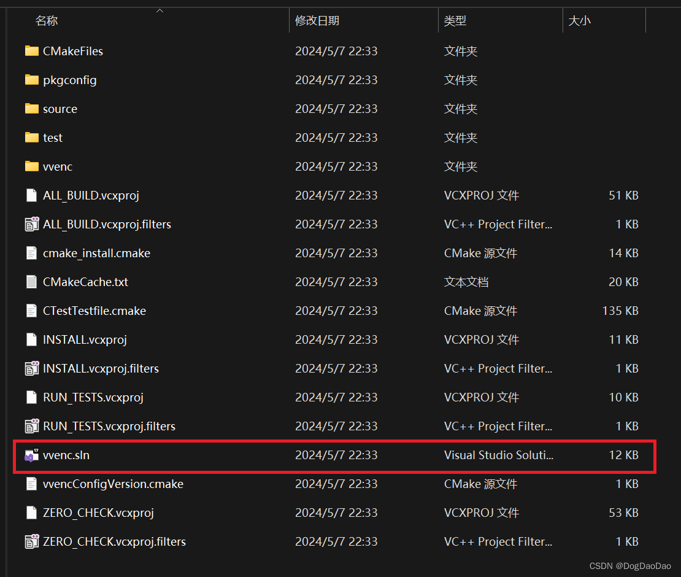Click the 类型 column header
This screenshot has width=681, height=577.
[455, 20]
